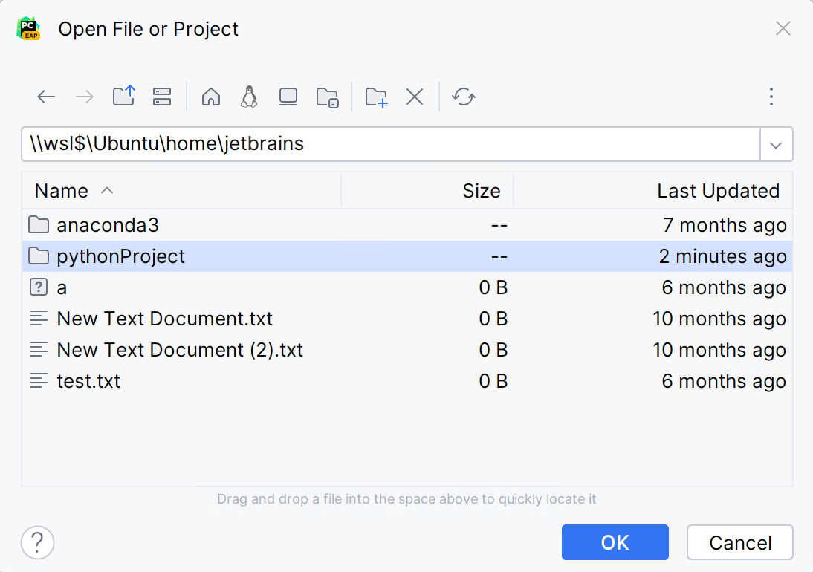The height and width of the screenshot is (572, 813).
Task: Create a new folder with the toolbar icon
Action: 376,97
